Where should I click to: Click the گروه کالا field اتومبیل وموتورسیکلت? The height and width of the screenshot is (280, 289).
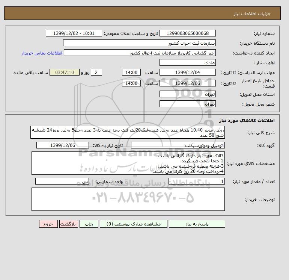click(x=178, y=145)
